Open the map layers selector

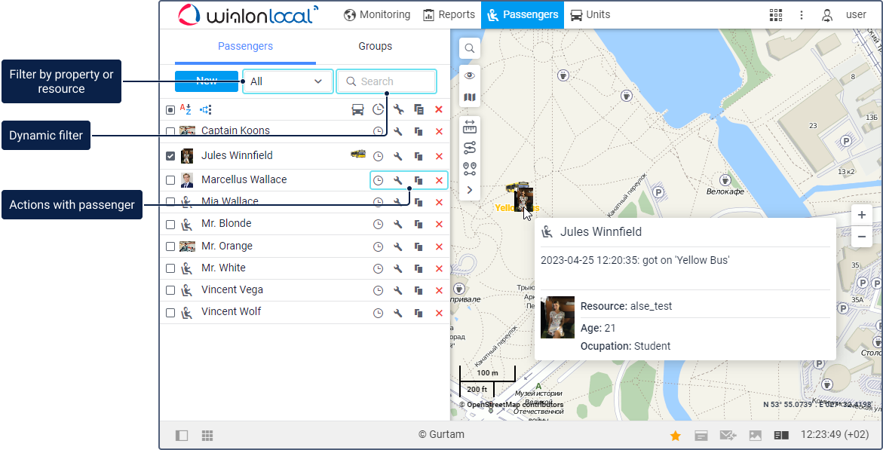click(x=470, y=97)
